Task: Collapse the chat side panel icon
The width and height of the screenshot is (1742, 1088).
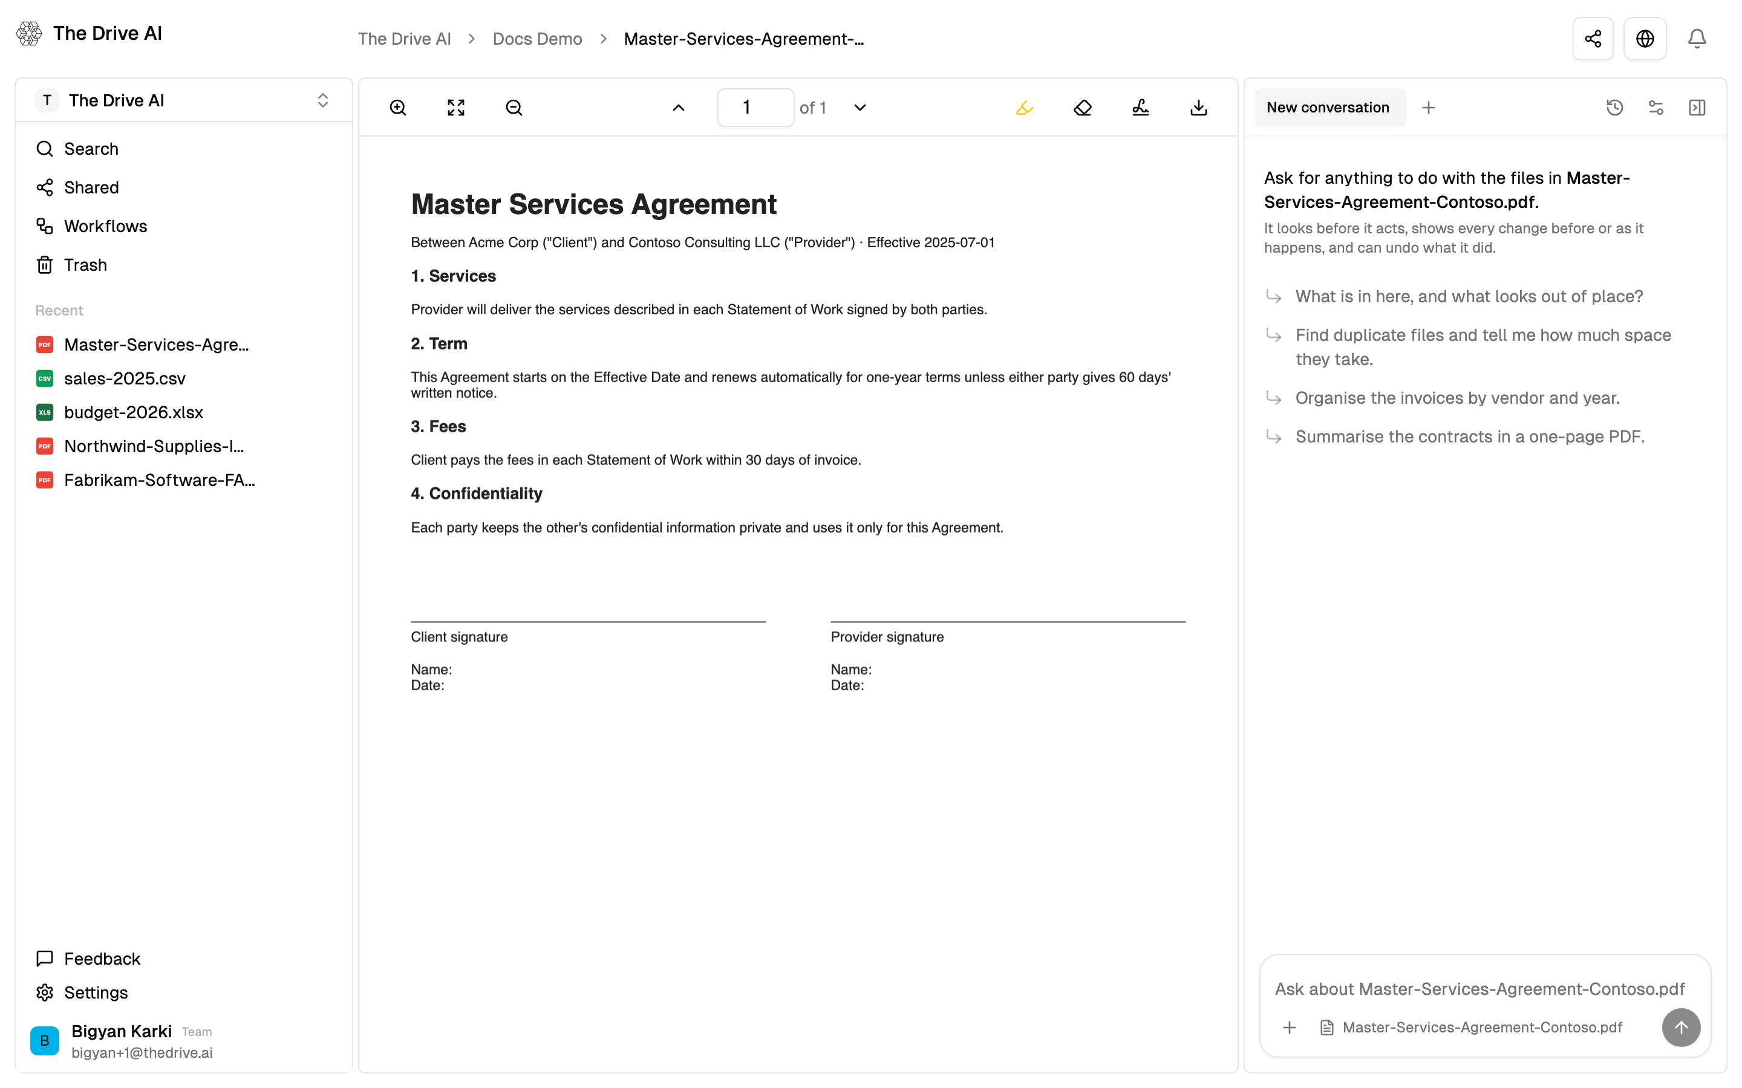Action: pos(1697,108)
